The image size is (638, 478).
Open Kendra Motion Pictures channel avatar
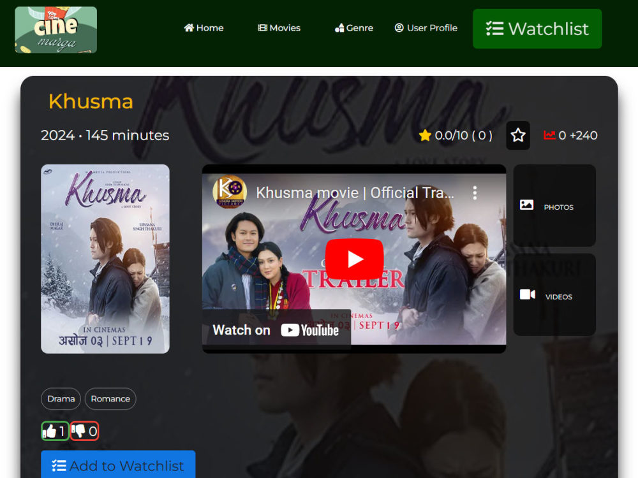click(230, 192)
